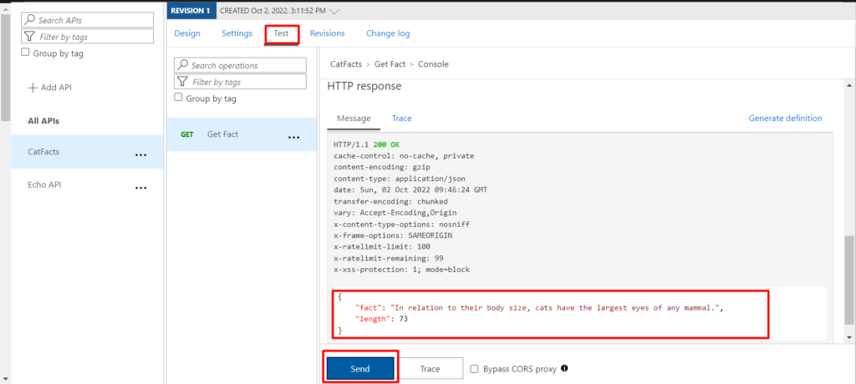Enable Group by tag for operations list
Screen dimensions: 856x384
tap(178, 98)
